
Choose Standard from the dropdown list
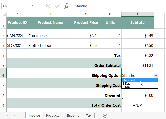pos(129,80)
